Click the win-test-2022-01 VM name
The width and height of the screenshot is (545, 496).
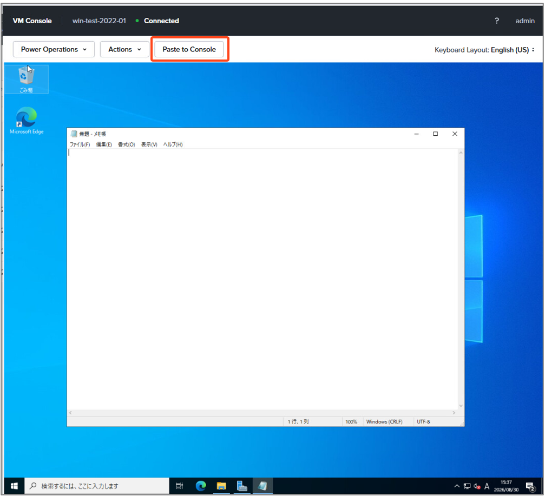click(99, 21)
